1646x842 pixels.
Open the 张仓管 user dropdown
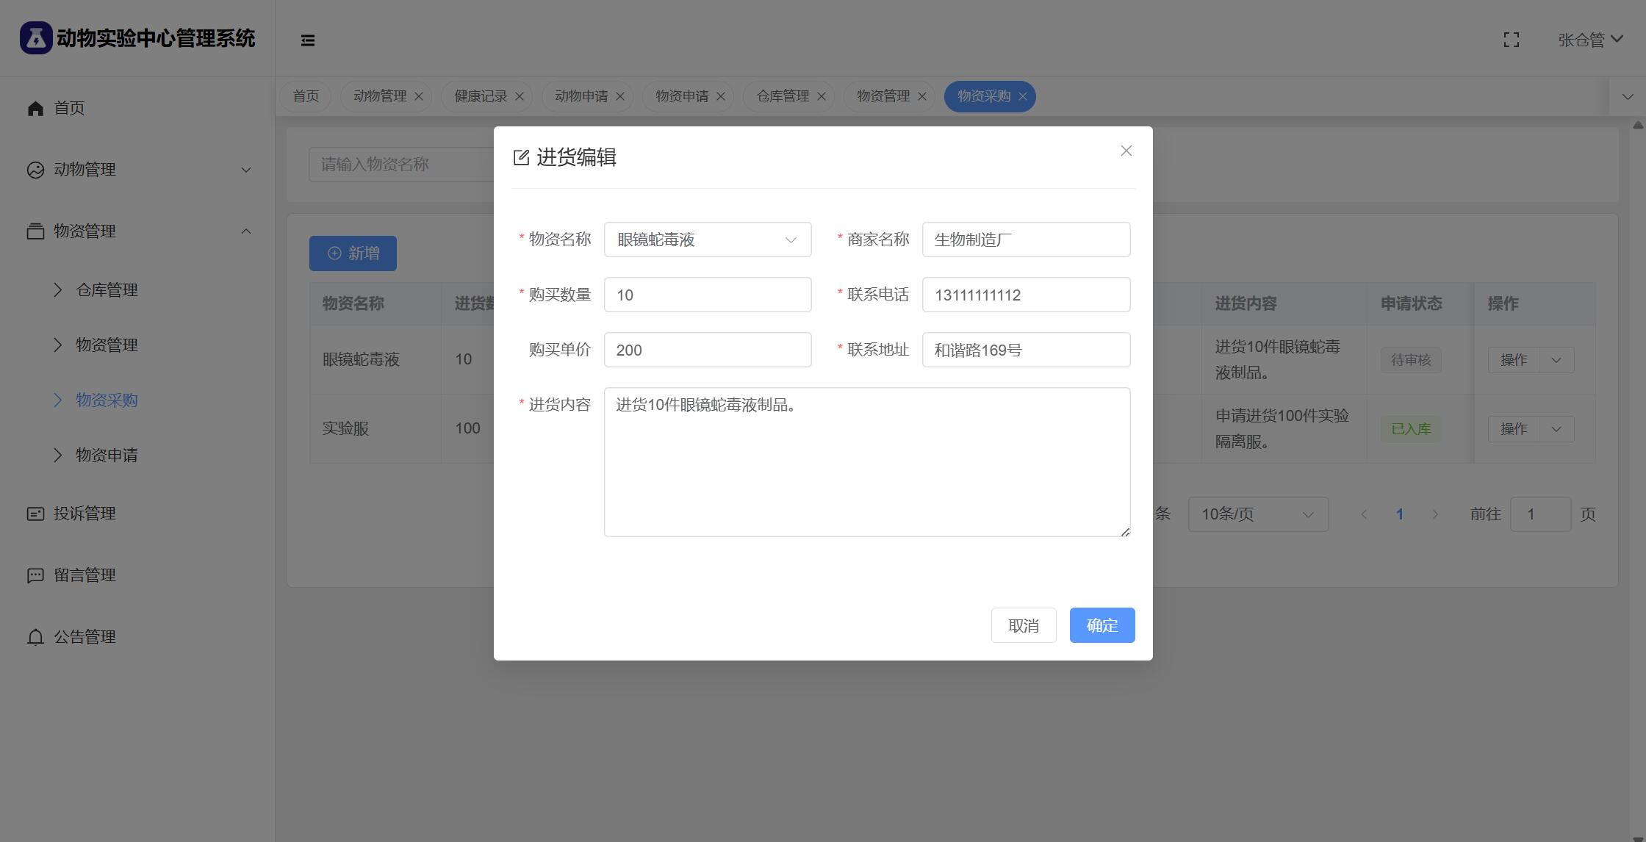point(1590,40)
